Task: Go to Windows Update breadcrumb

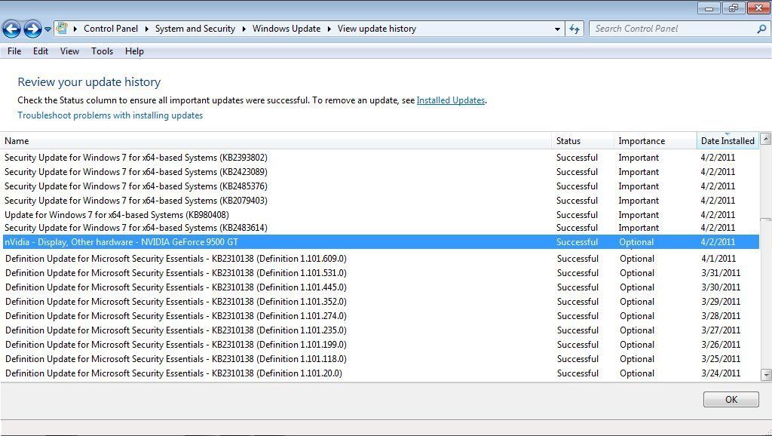Action: (286, 29)
